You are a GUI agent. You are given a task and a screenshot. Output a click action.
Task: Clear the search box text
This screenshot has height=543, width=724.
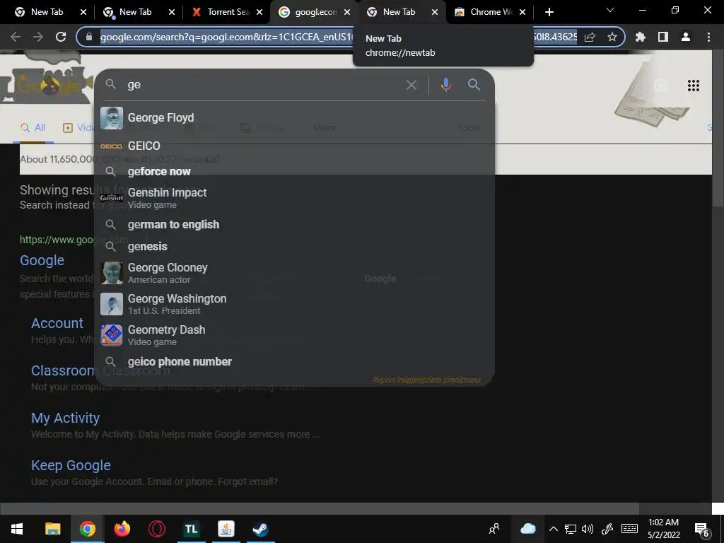tap(411, 85)
